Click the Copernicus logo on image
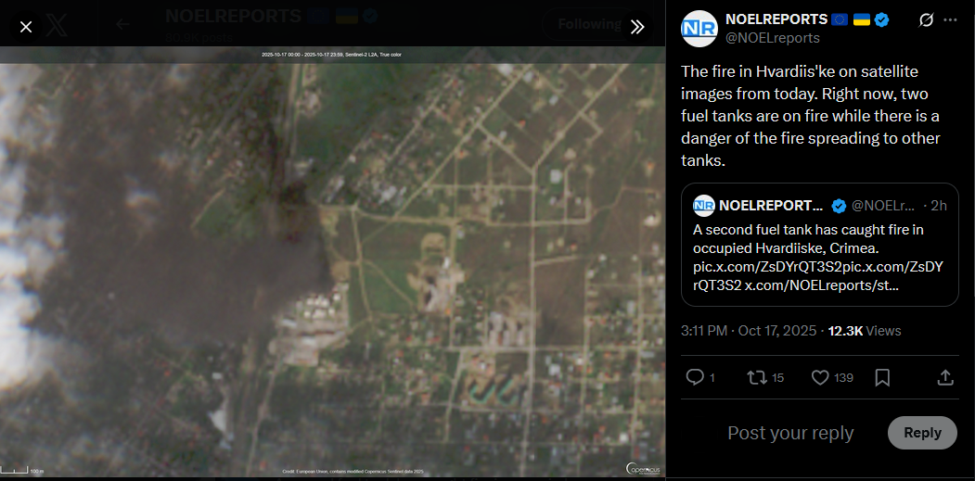 (x=643, y=469)
